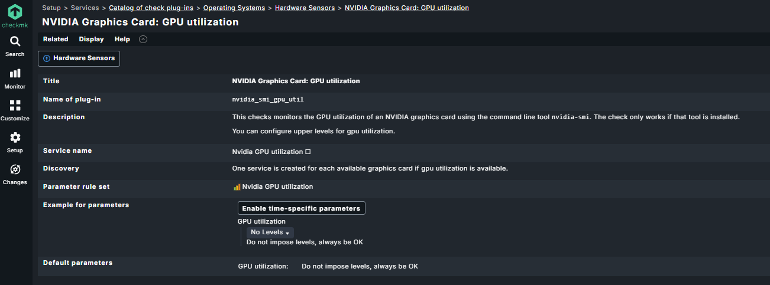Image resolution: width=770 pixels, height=285 pixels.
Task: Click the Hardware Sensors button
Action: pos(79,58)
